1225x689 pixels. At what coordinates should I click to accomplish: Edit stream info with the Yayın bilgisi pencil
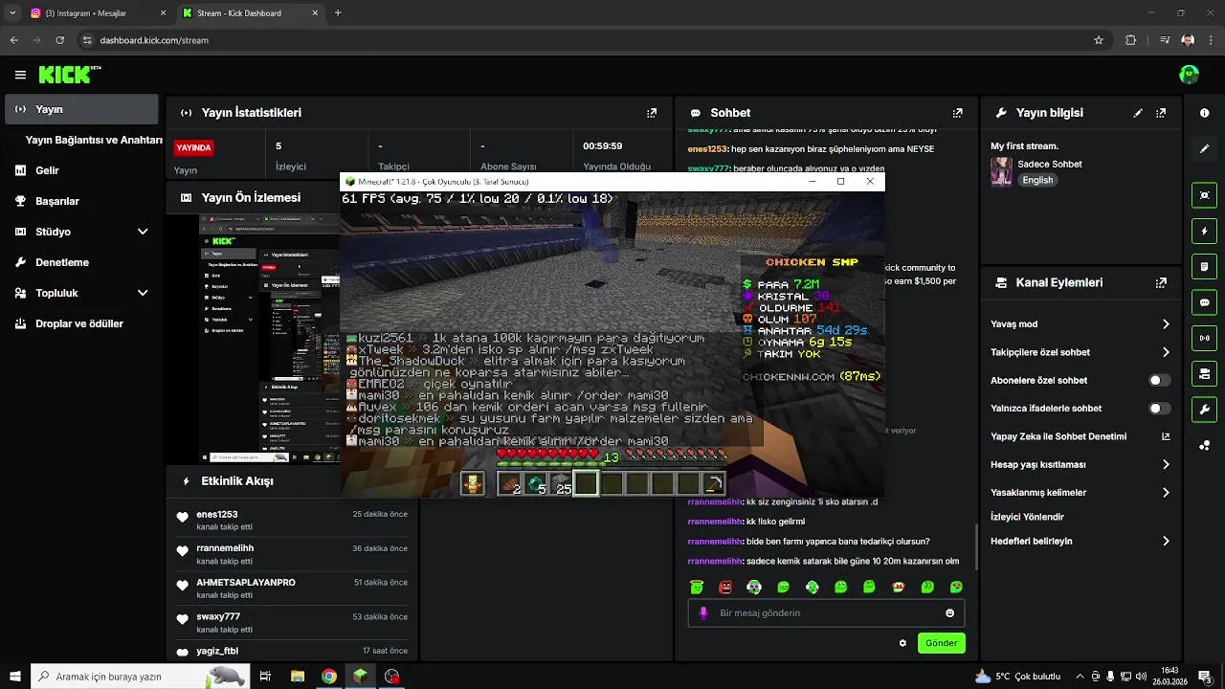(x=1138, y=113)
